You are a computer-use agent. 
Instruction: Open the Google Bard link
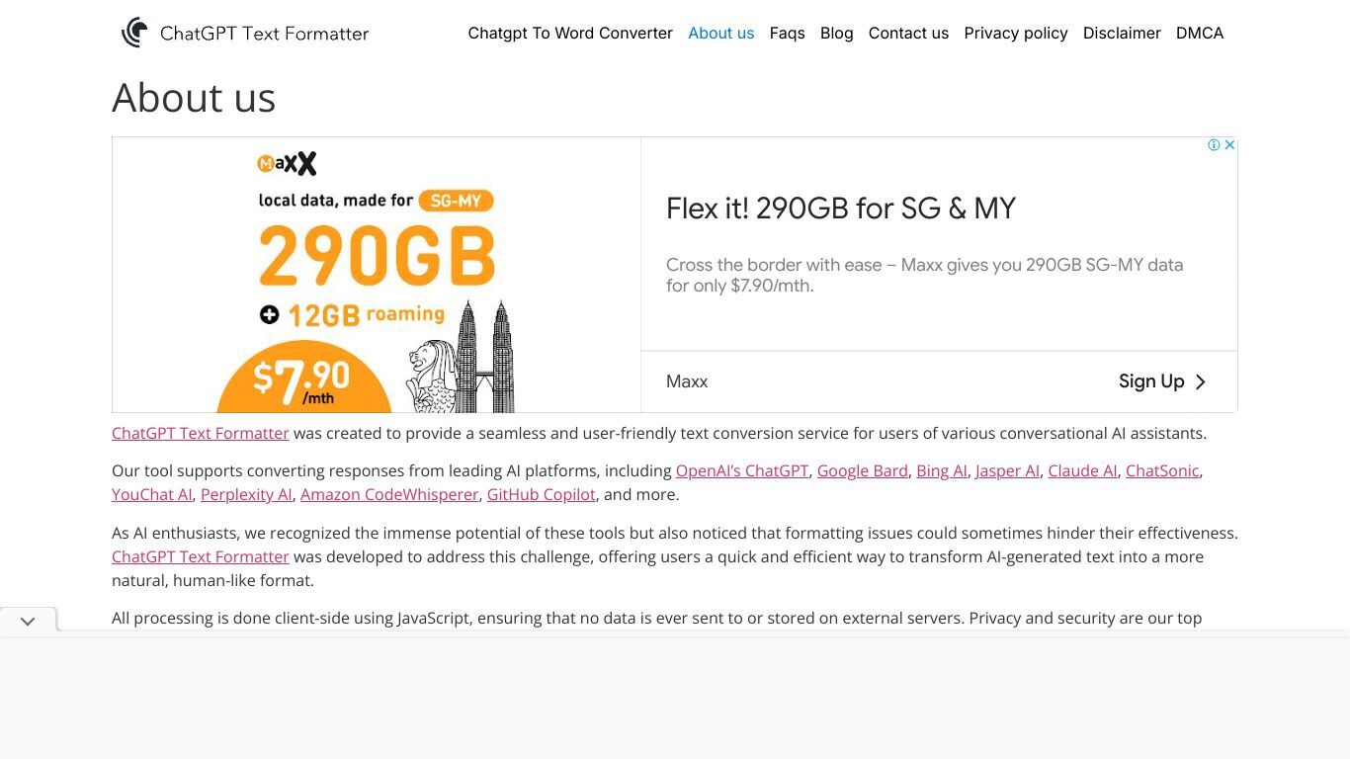(862, 470)
